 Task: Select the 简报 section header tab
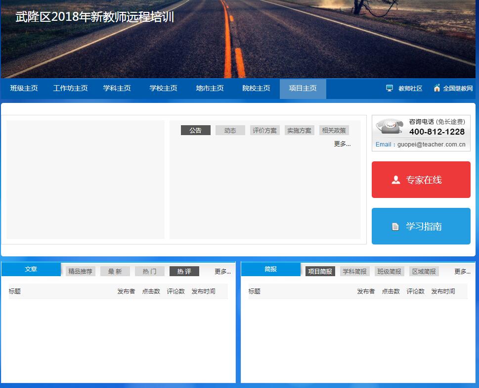coord(271,269)
